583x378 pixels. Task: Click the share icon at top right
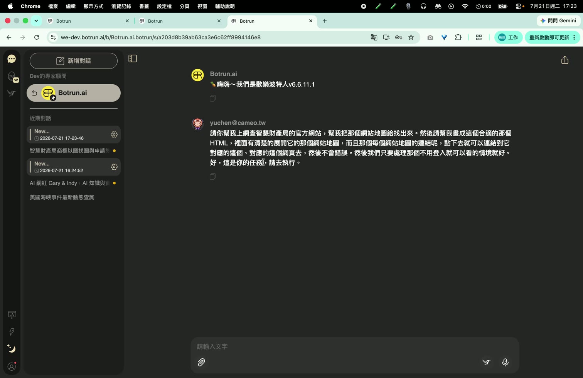[565, 60]
